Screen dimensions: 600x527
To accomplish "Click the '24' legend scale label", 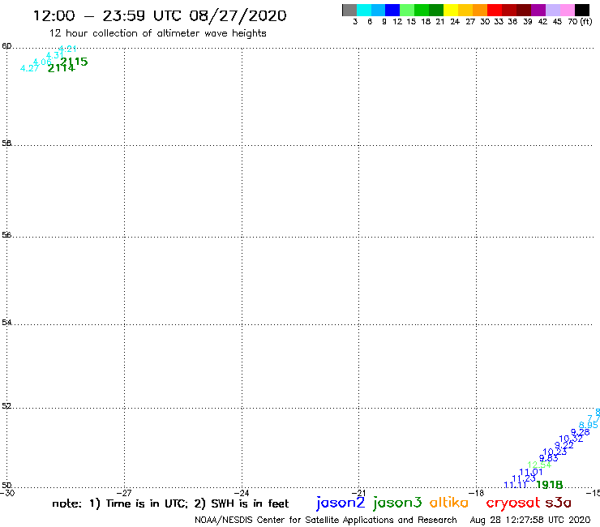I will 455,22.
